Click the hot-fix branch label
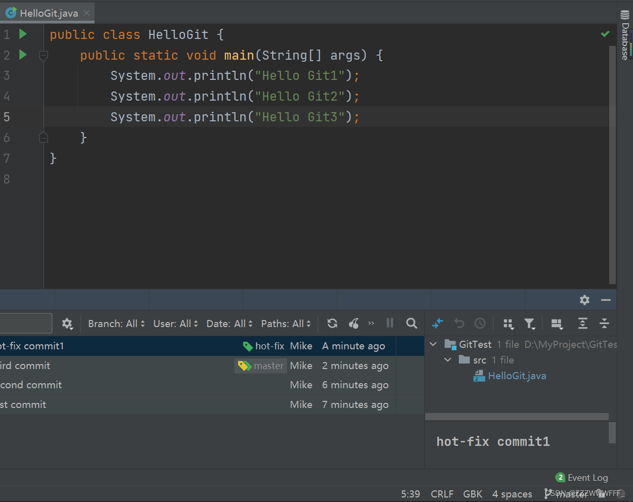This screenshot has width=633, height=502. (x=264, y=346)
